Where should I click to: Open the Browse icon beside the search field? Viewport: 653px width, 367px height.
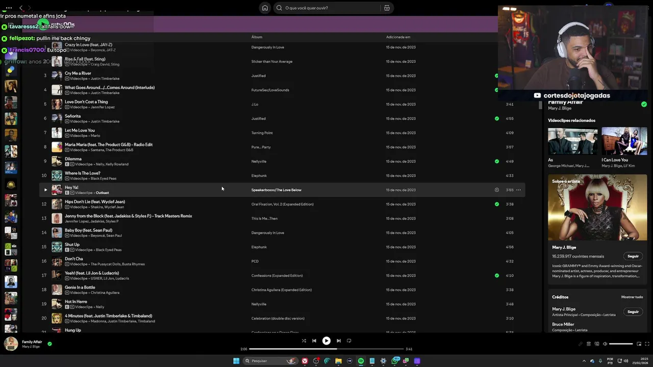tap(387, 8)
